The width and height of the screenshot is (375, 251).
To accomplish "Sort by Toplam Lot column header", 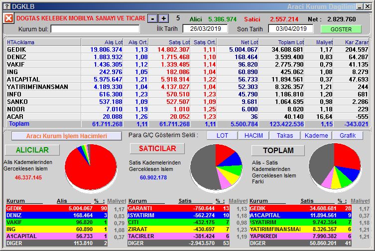I will pos(281,42).
